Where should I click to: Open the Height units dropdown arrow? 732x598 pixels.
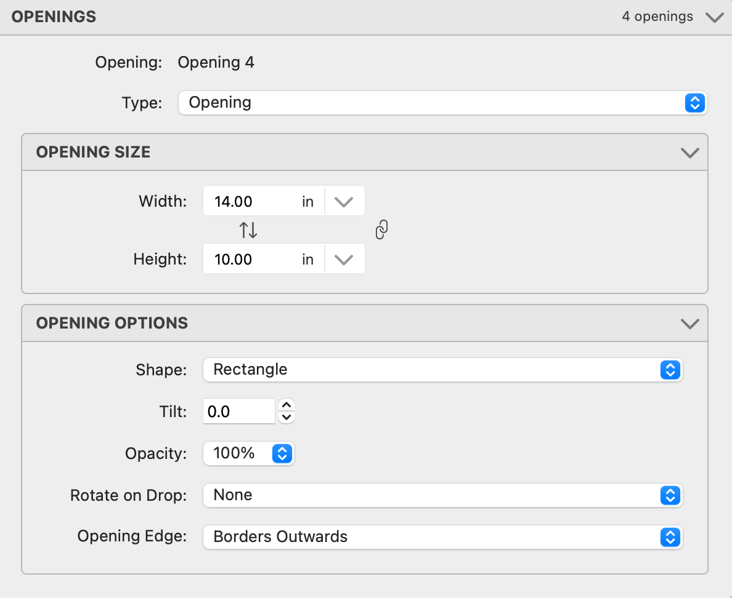click(x=344, y=260)
